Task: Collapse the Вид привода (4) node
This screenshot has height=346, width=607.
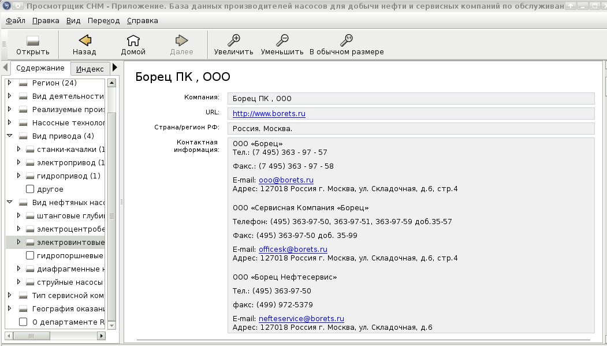Action: [x=10, y=136]
